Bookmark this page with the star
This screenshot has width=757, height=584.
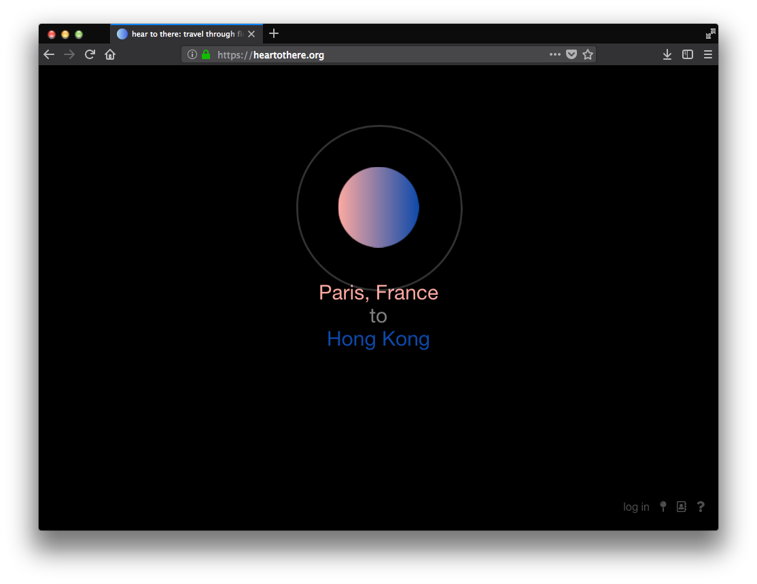click(588, 54)
